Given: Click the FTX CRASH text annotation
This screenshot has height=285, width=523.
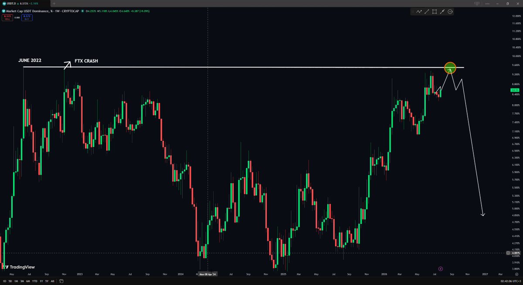Looking at the screenshot, I should [85, 61].
